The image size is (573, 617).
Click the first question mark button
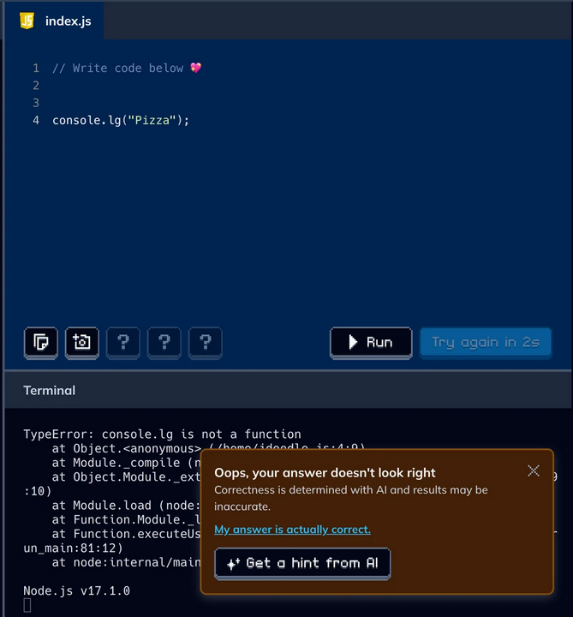(123, 342)
